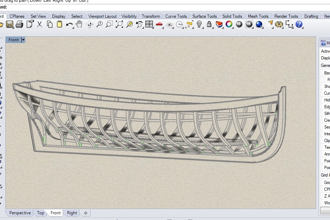The width and height of the screenshot is (330, 220).
Task: Click the color wheel icon
Action: pos(229,24)
